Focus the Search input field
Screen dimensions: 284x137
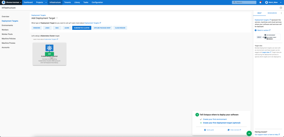(244, 2)
